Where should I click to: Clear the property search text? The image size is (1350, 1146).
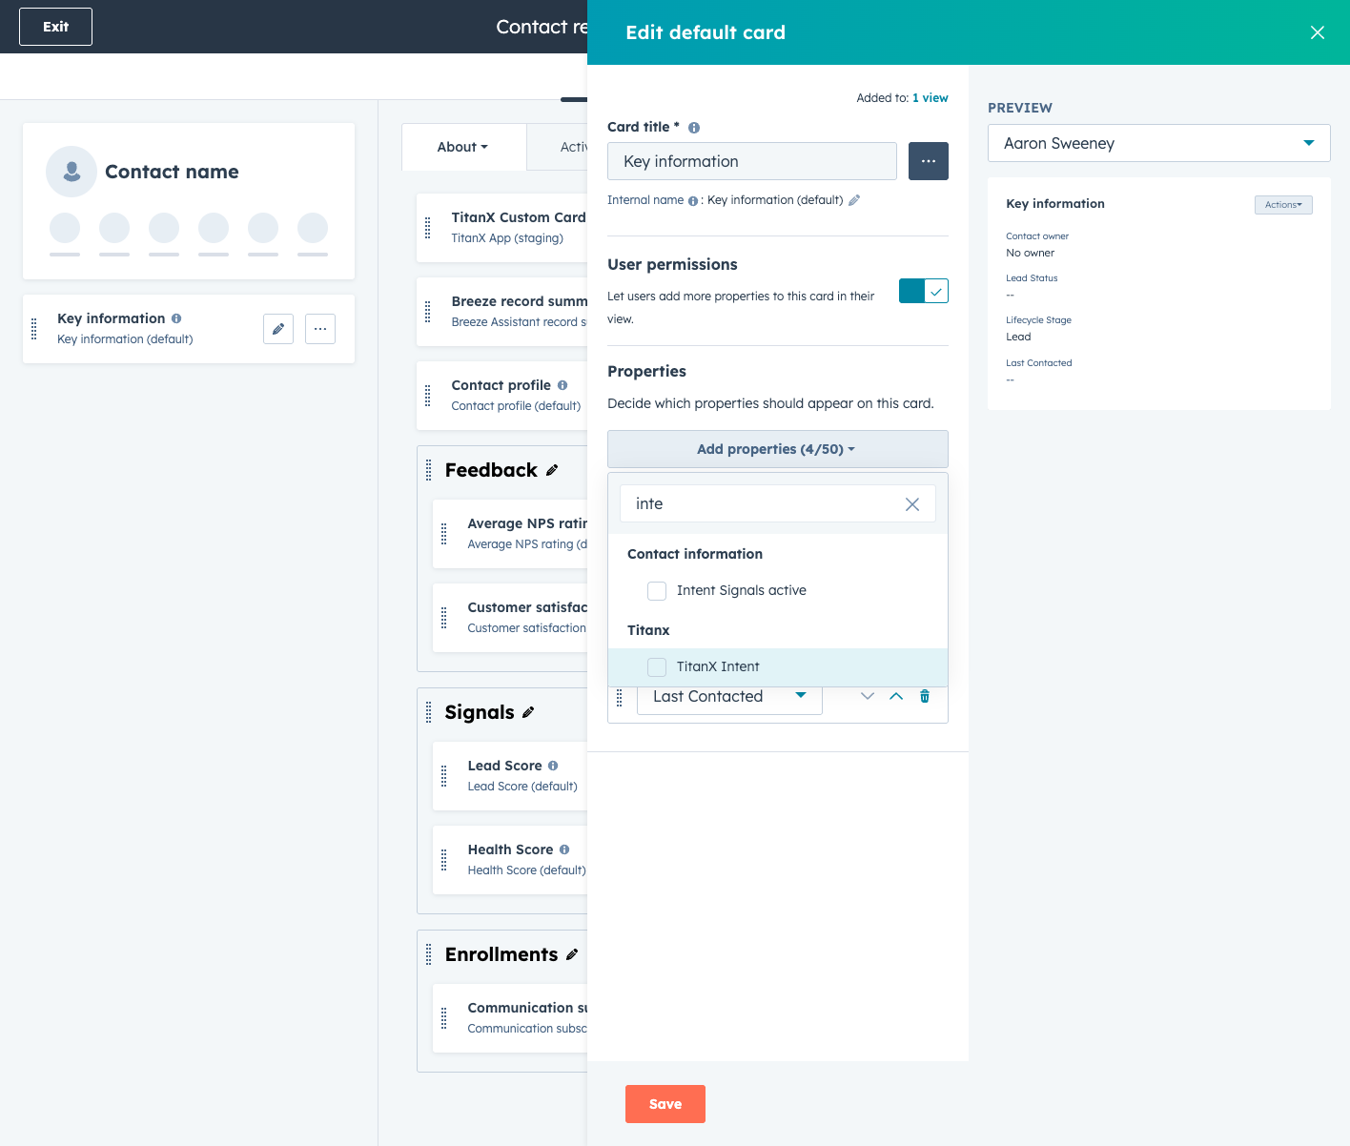[911, 504]
